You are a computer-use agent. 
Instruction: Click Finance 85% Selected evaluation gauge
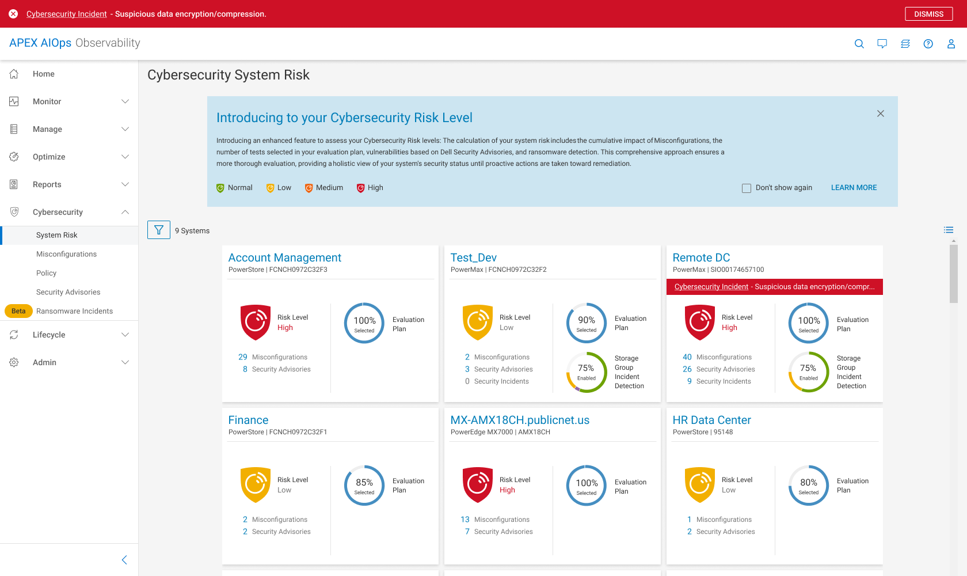(x=364, y=485)
